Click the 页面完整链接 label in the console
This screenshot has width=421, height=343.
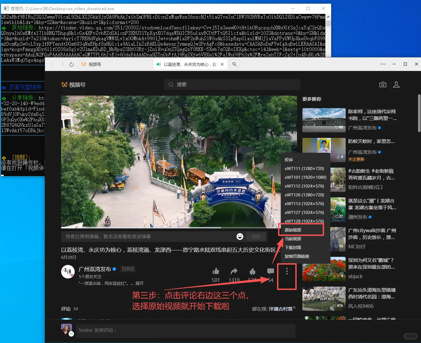[x=25, y=87]
